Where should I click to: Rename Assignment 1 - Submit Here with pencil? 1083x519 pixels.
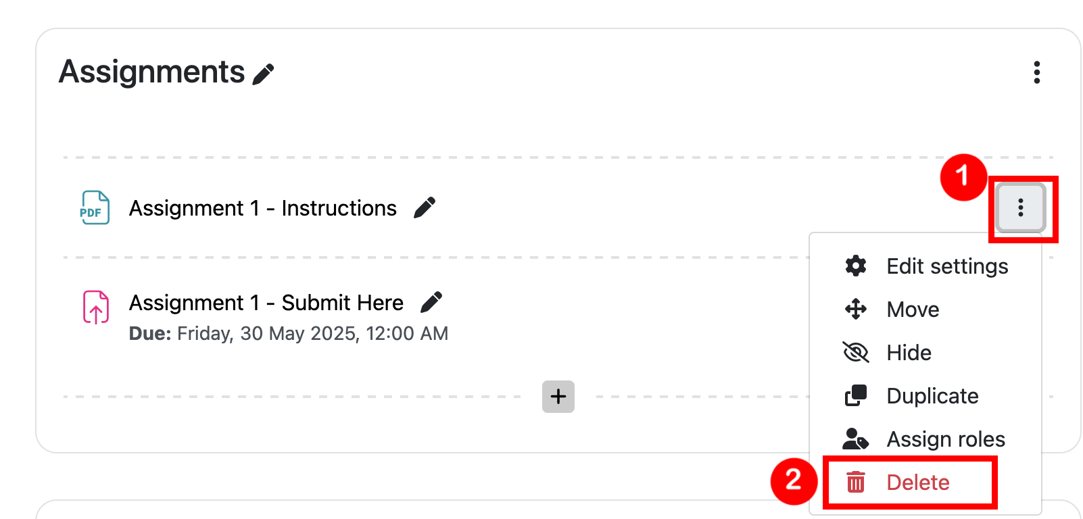point(431,302)
